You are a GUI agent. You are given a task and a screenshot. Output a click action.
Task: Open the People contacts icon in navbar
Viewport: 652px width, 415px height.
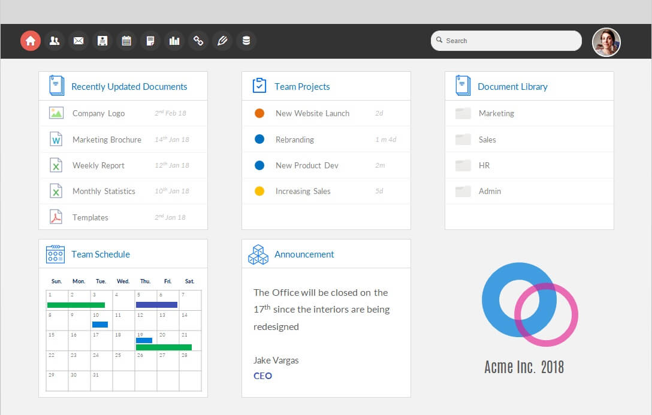tap(55, 41)
